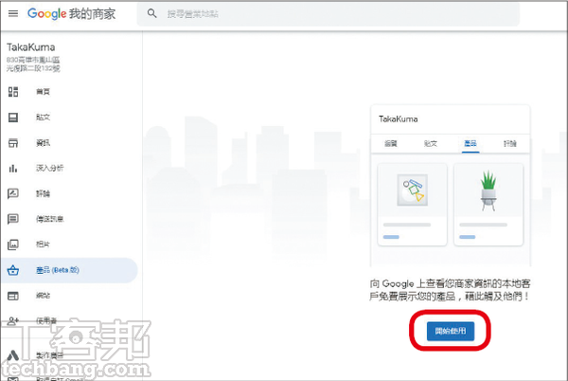This screenshot has width=568, height=381.
Task: Open 首頁 via its dashboard icon in sidebar
Action: pos(13,92)
